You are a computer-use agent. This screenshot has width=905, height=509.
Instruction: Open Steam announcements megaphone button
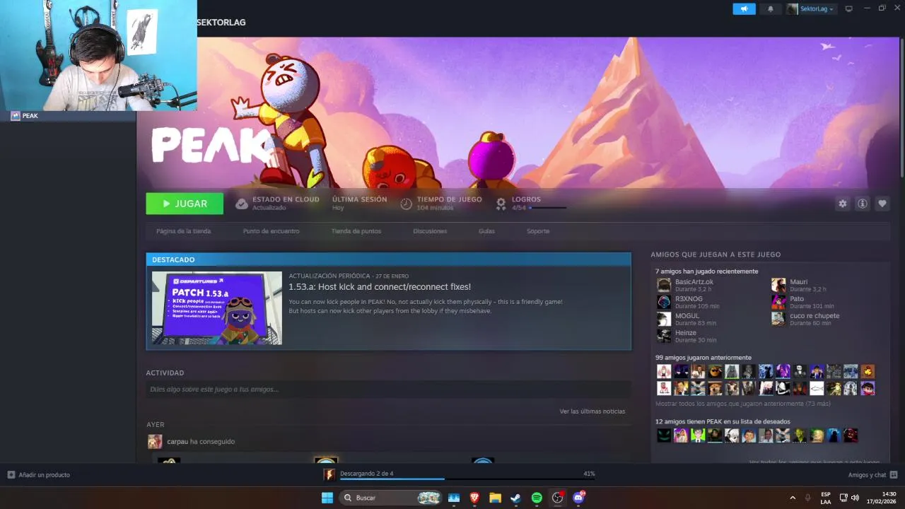coord(744,8)
